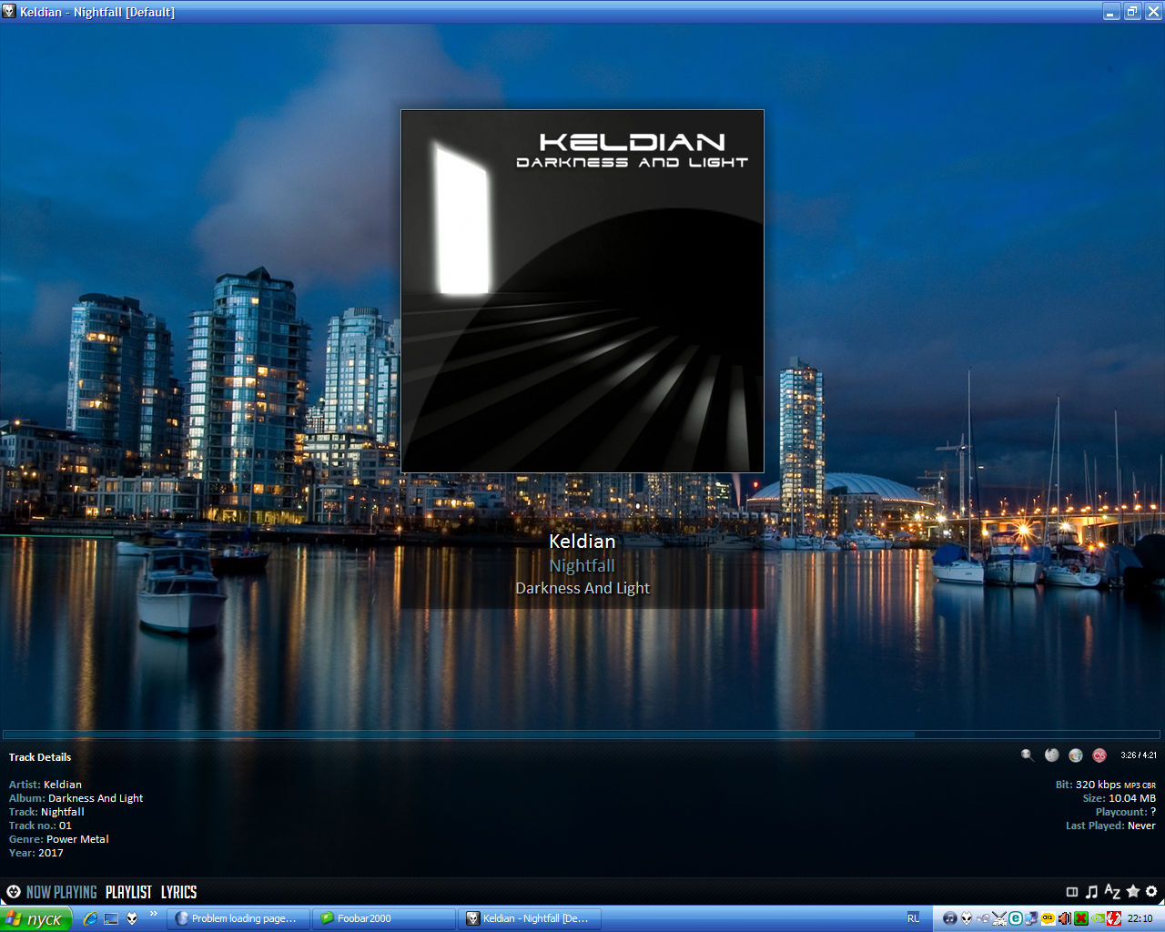1165x932 pixels.
Task: Click the music note icon in bottom bar
Action: click(1091, 892)
